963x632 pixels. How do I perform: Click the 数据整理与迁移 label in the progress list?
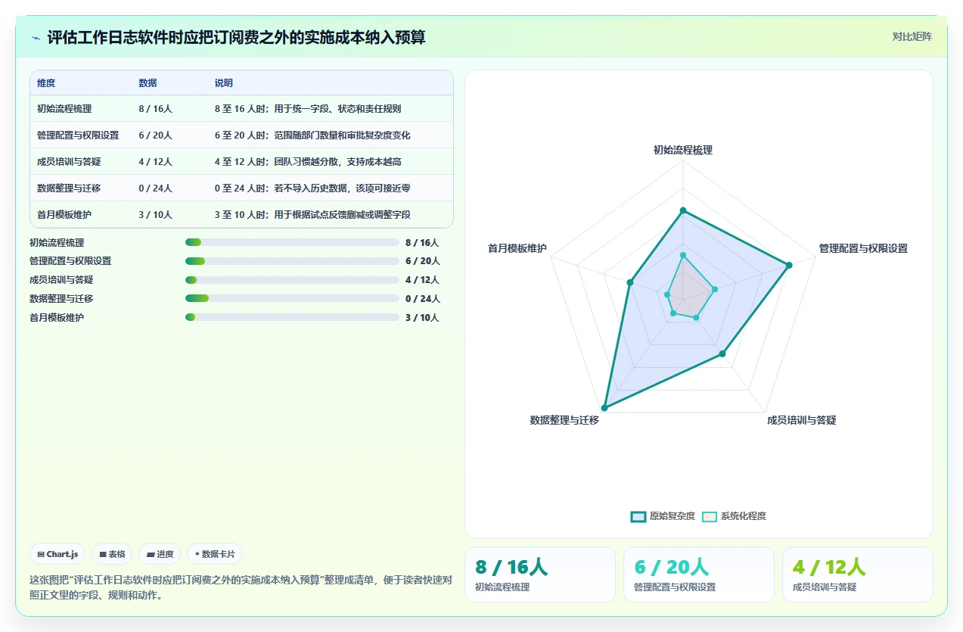point(61,299)
